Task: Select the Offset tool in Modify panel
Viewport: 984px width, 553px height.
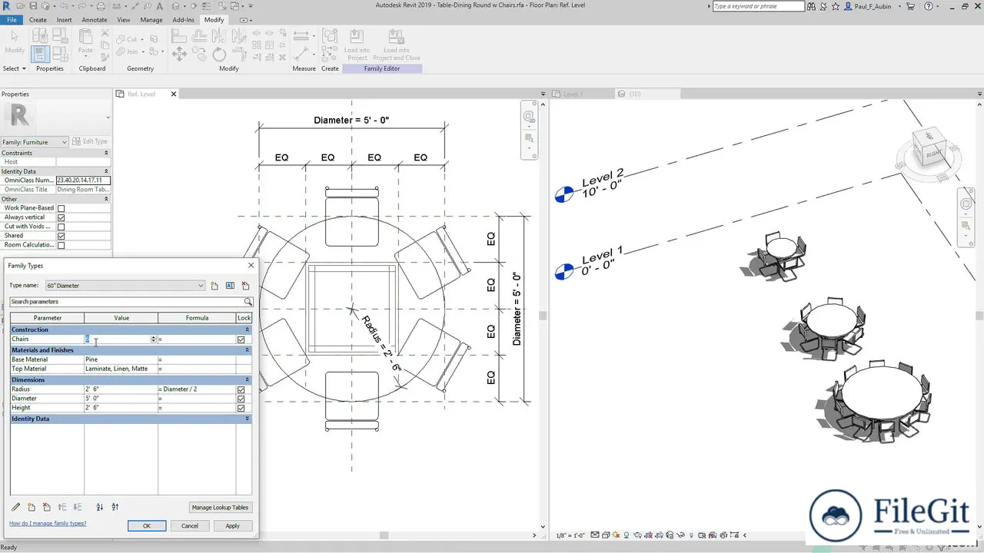Action: [199, 36]
